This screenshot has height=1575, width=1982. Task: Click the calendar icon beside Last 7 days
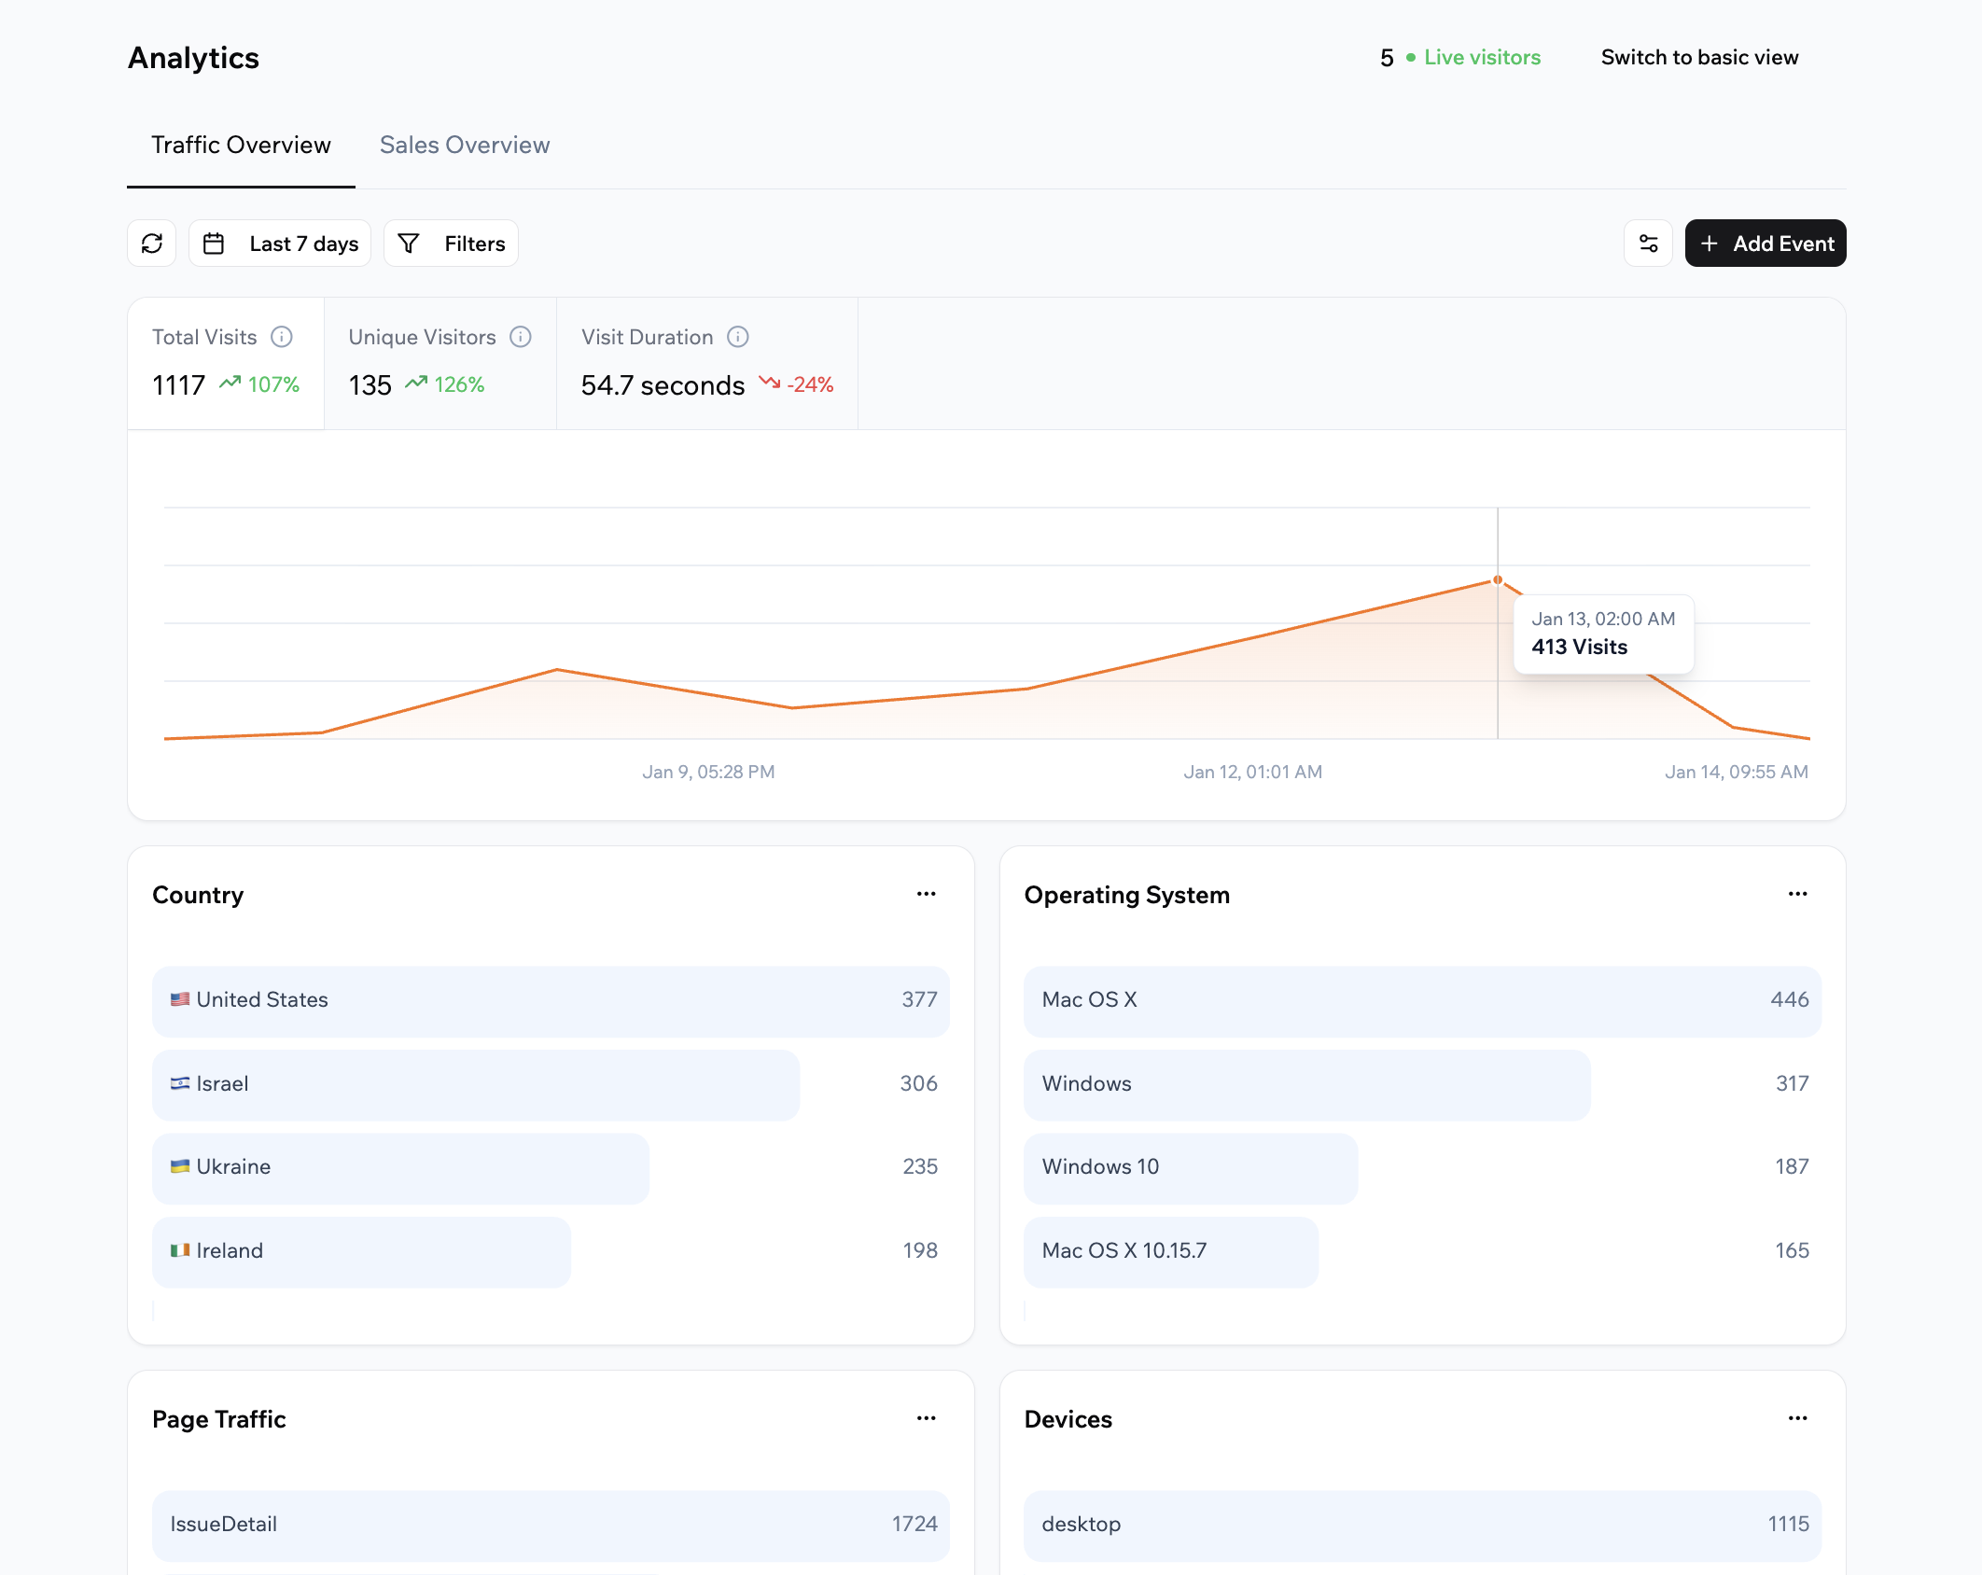coord(213,243)
